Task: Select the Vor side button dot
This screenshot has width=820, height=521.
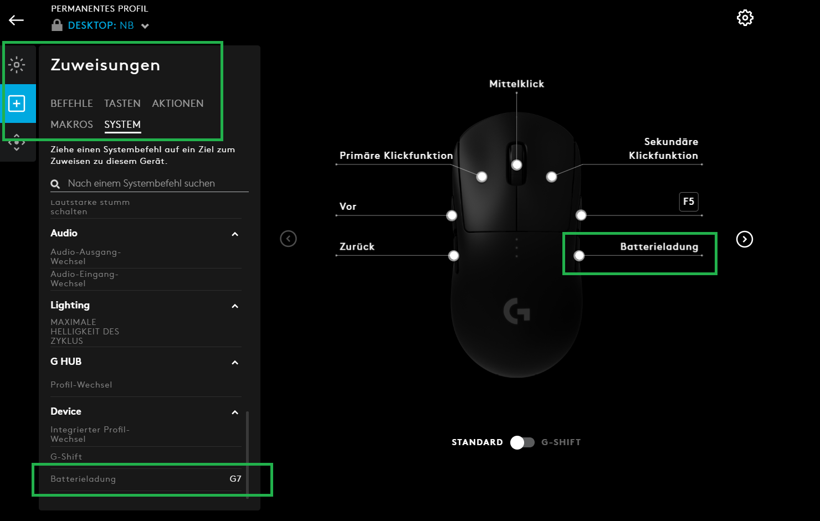Action: (x=452, y=215)
